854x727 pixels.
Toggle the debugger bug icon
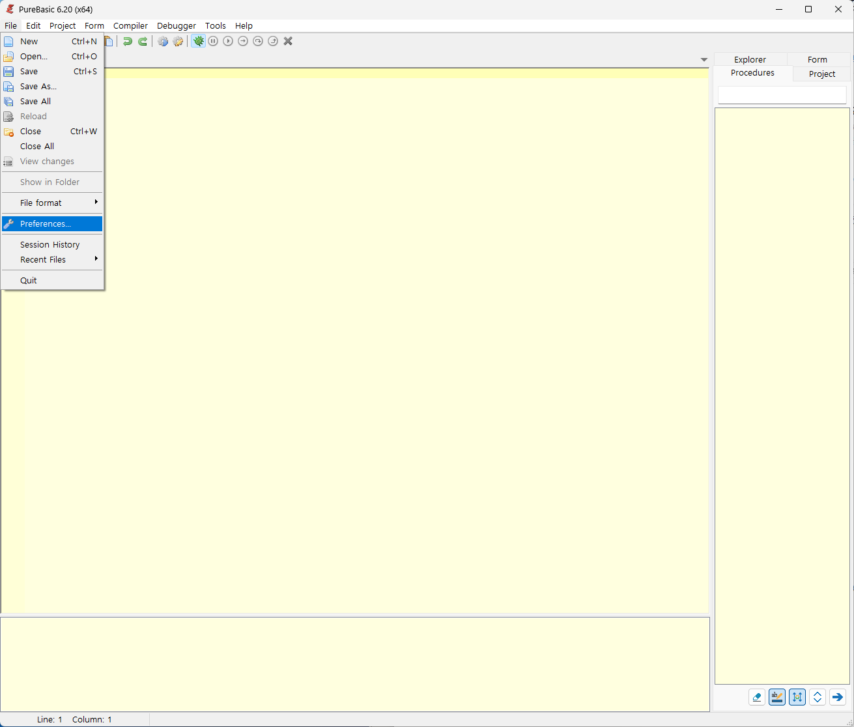198,41
